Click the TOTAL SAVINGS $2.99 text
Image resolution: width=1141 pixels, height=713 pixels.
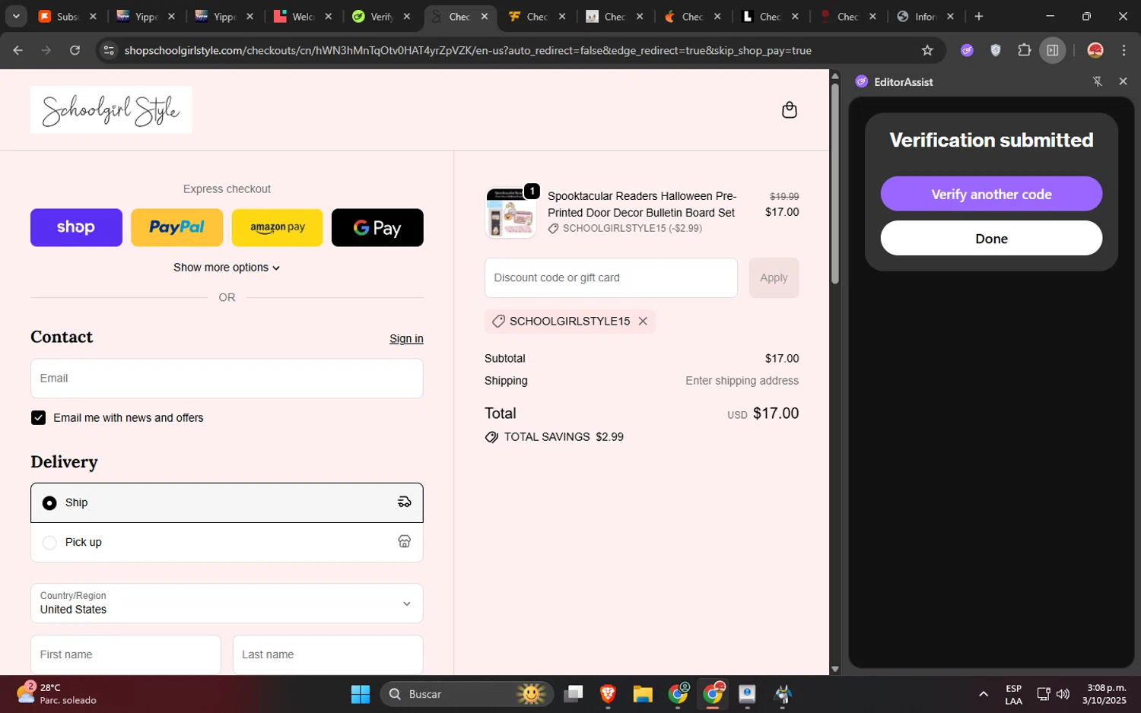coord(563,437)
